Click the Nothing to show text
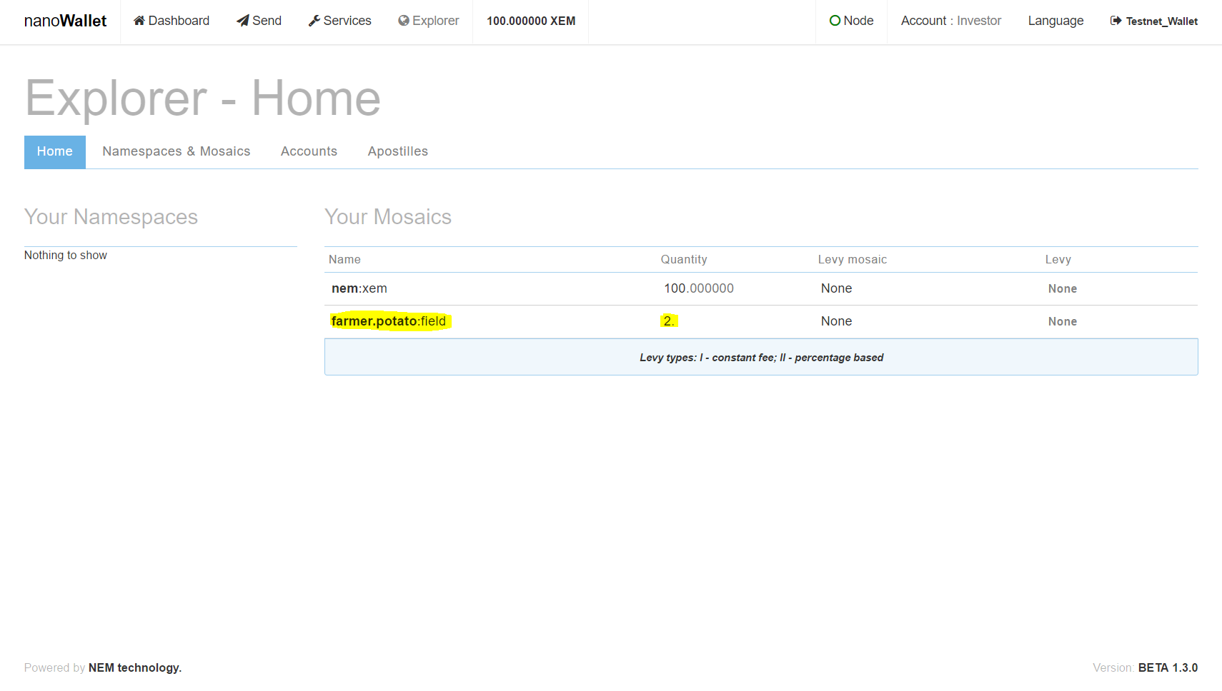1222x691 pixels. (x=66, y=256)
